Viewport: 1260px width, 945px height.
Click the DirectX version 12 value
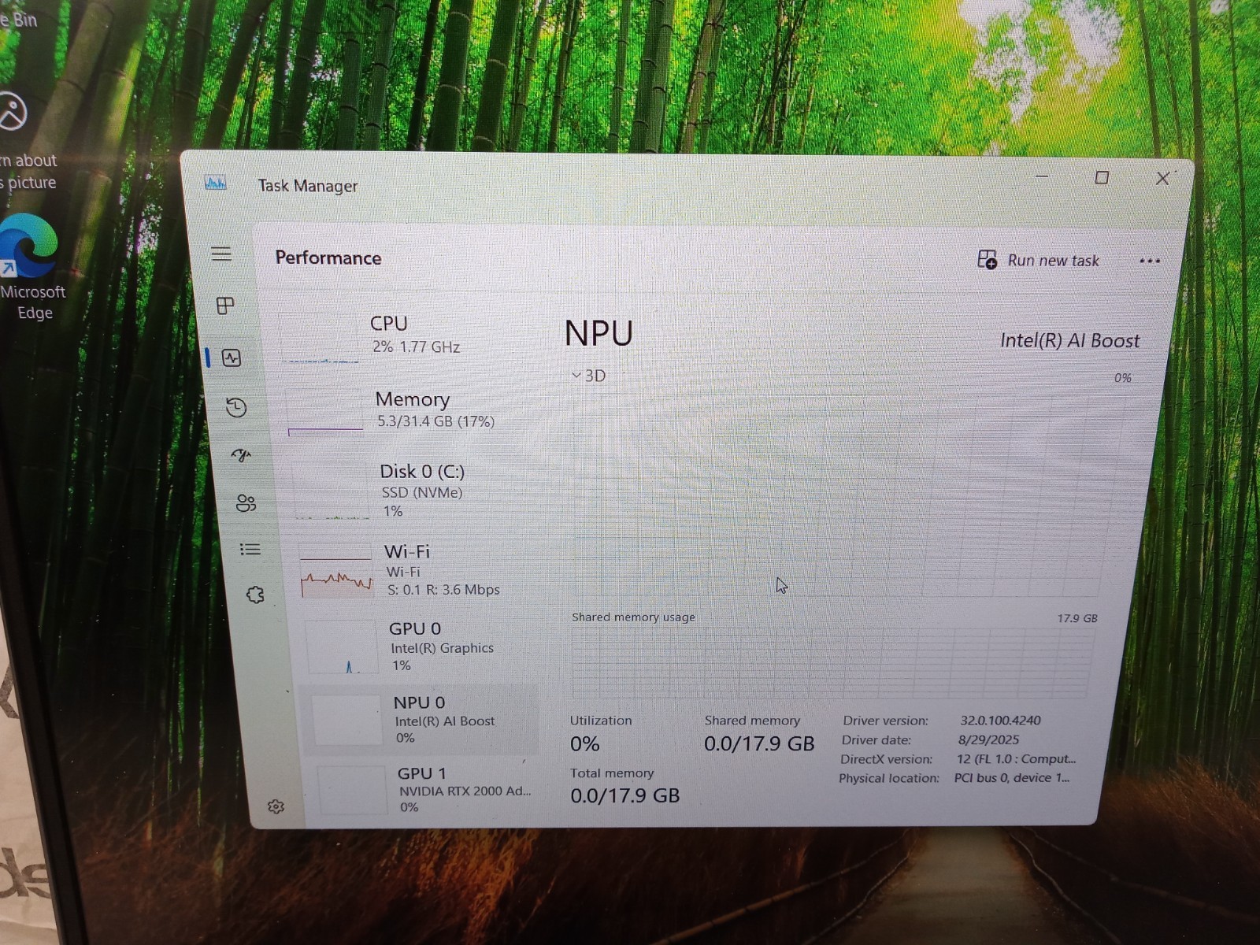coord(1016,759)
